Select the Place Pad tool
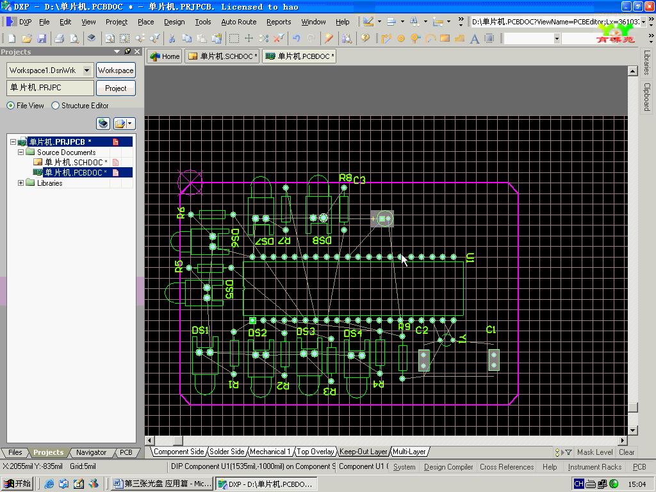Viewport: 656px width, 492px height. click(401, 38)
